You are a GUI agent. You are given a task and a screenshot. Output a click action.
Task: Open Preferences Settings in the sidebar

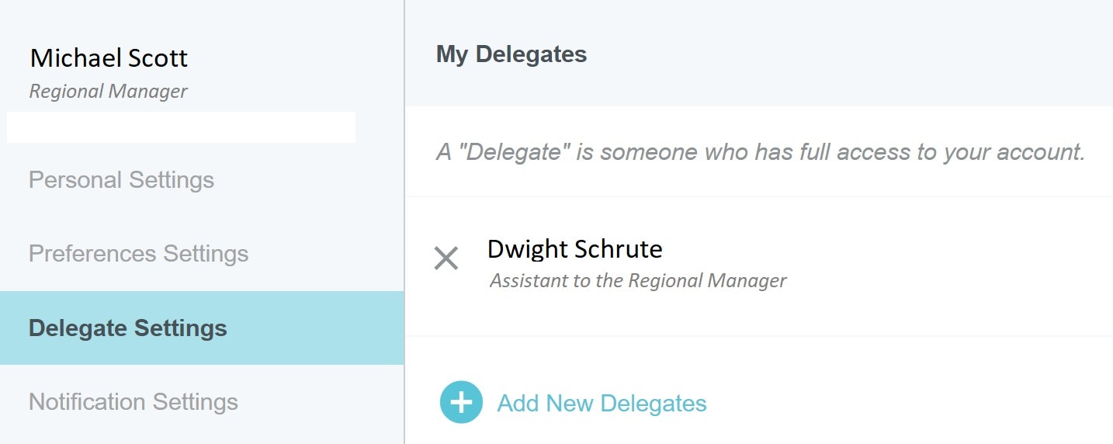[138, 254]
